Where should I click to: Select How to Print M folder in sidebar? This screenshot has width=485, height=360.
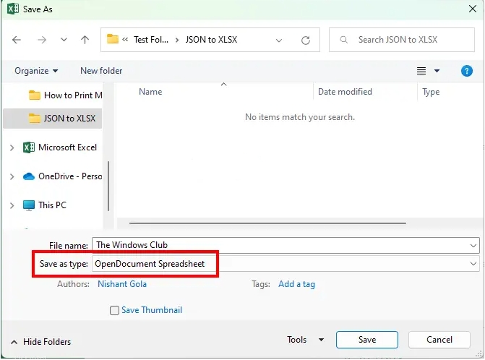point(65,95)
